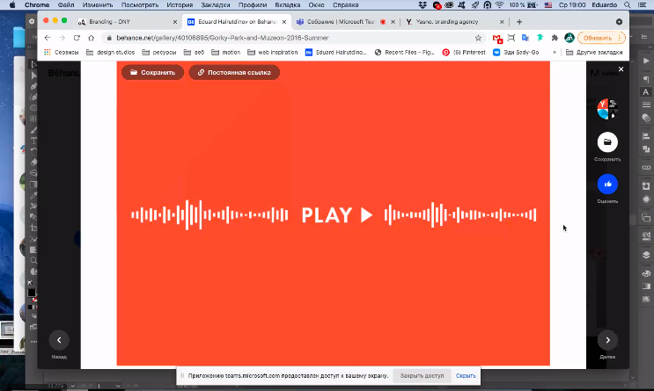Click the Сохранить button above the artwork
This screenshot has width=654, height=391.
(x=152, y=72)
